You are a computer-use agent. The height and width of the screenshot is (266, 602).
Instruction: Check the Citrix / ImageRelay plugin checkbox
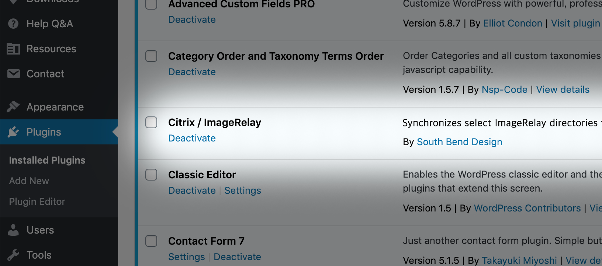pos(151,122)
